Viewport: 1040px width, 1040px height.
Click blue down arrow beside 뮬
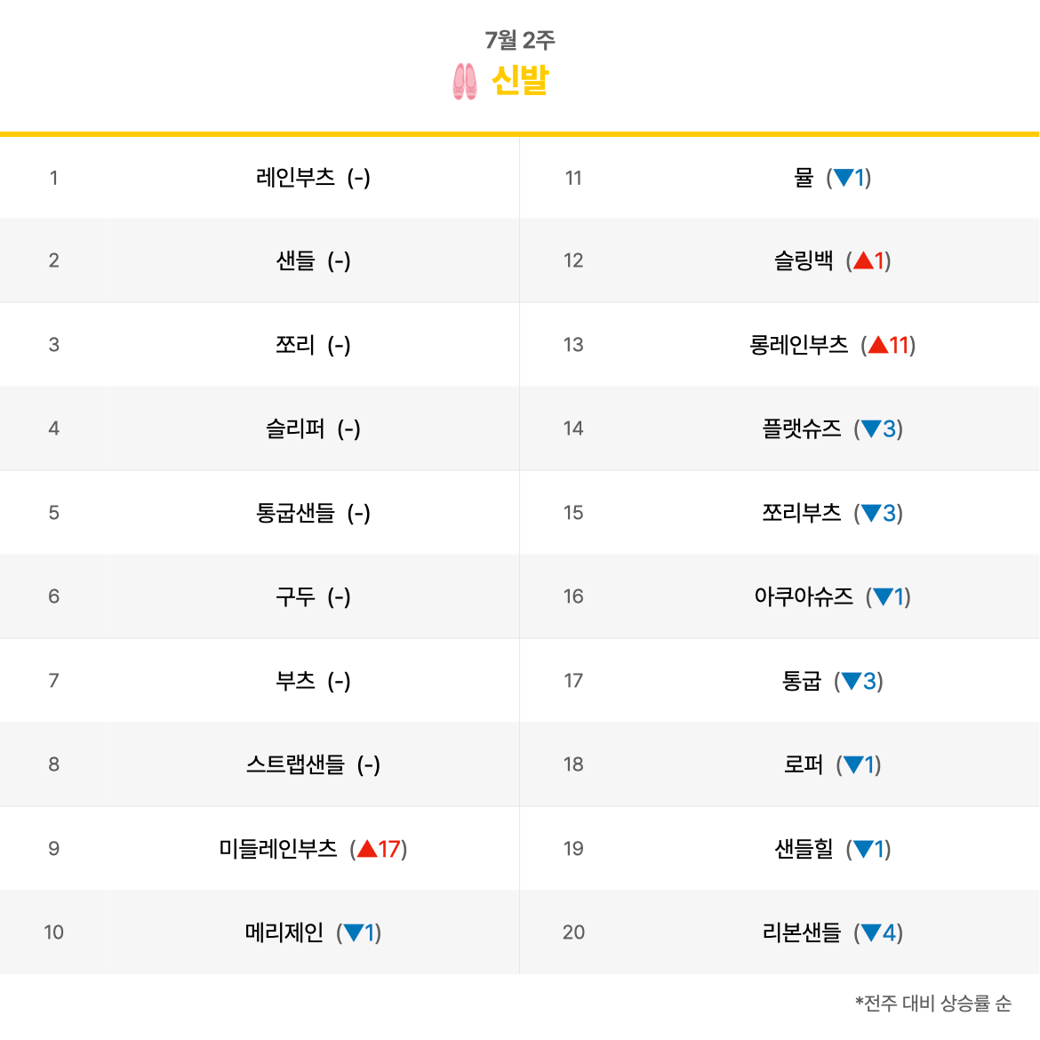(x=844, y=177)
